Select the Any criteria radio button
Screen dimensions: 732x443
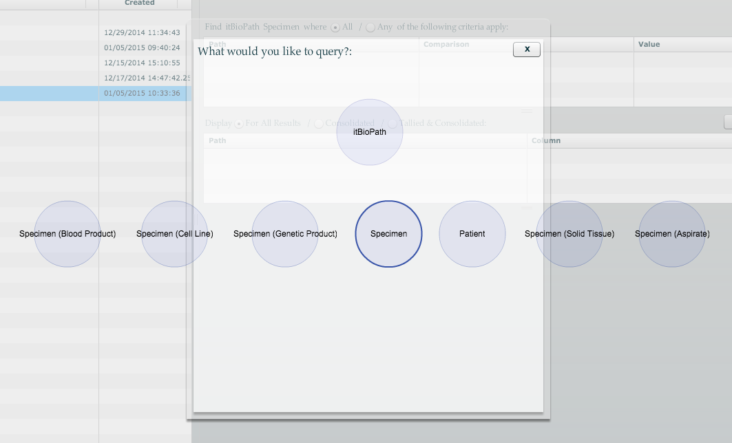(370, 28)
